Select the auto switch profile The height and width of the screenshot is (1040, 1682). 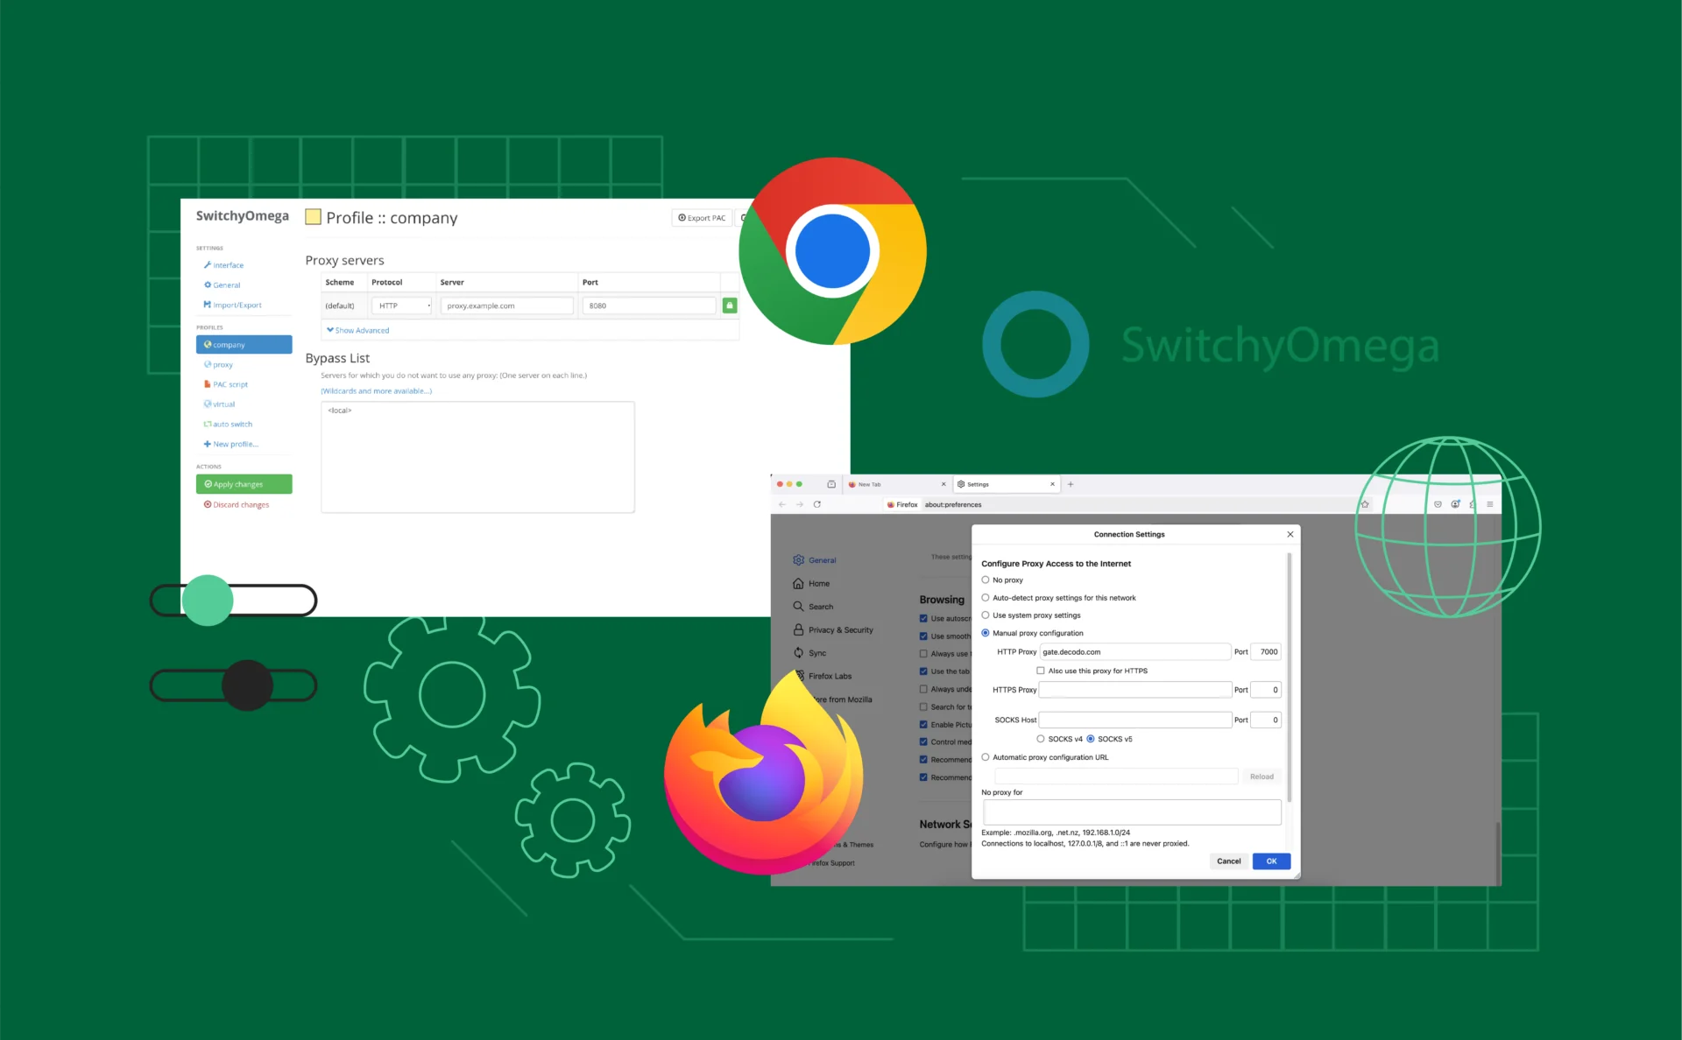(x=229, y=425)
